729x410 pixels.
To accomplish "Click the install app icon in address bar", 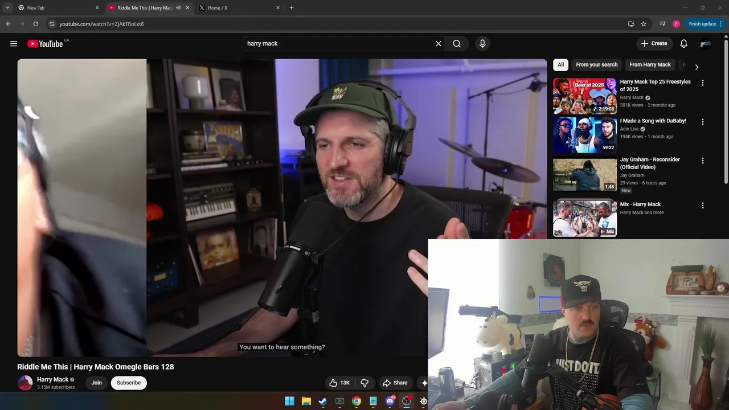I will pyautogui.click(x=631, y=24).
